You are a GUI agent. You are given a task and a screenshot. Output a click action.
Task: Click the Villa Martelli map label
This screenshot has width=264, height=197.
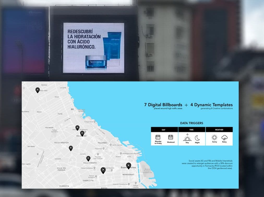point(49,127)
